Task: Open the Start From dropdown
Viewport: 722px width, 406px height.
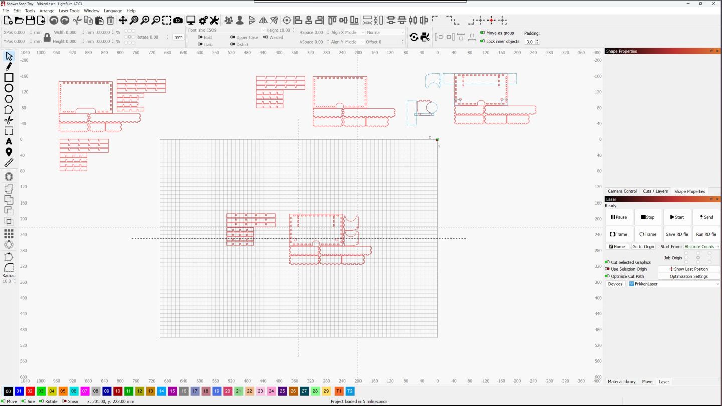Action: coord(701,247)
